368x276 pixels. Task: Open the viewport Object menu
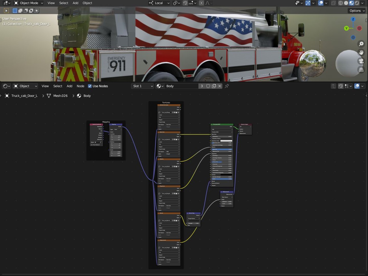click(87, 3)
